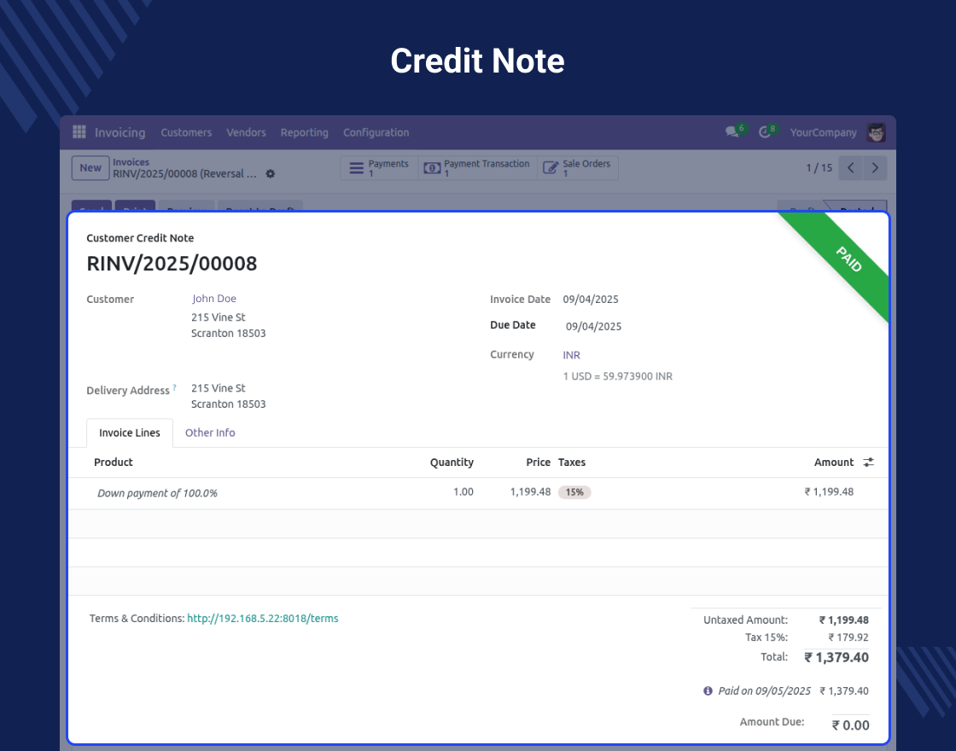Click the Invoicing app title
This screenshot has width=956, height=751.
click(120, 132)
